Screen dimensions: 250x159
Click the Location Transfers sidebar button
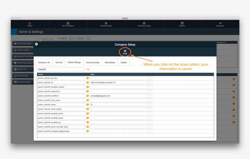point(23,50)
